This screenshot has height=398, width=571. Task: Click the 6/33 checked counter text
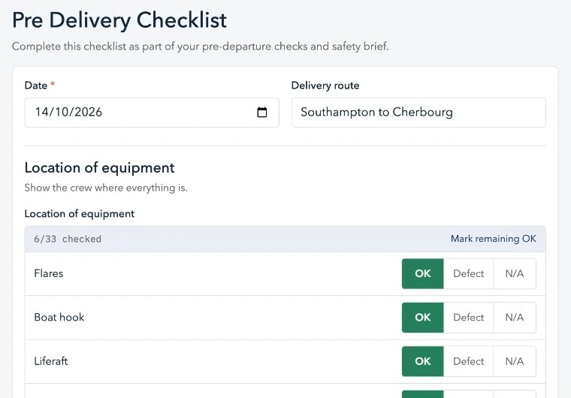point(68,239)
